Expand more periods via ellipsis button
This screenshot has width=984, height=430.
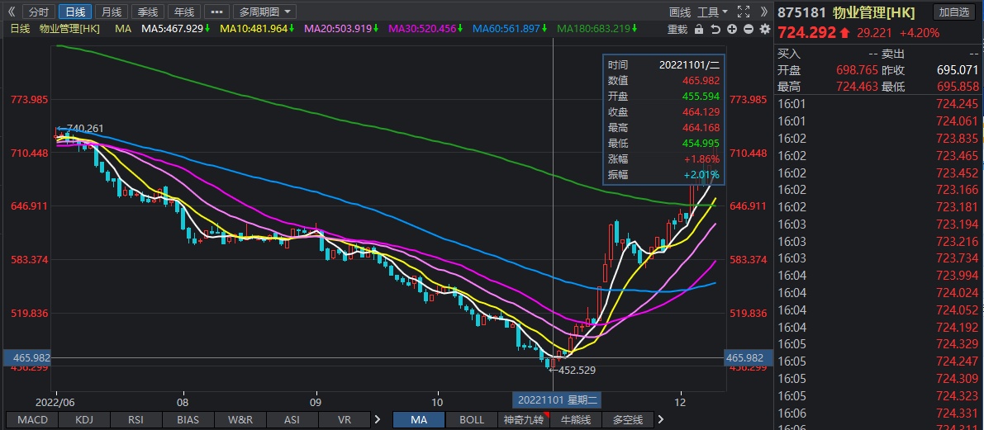point(216,12)
